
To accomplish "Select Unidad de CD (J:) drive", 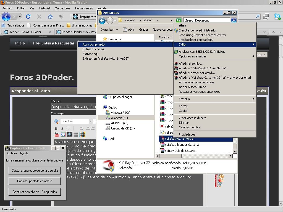I will (x=120, y=128).
